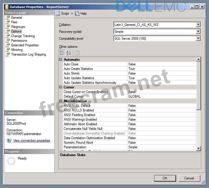
Task: Select the Options page
Action: pyautogui.click(x=16, y=31)
